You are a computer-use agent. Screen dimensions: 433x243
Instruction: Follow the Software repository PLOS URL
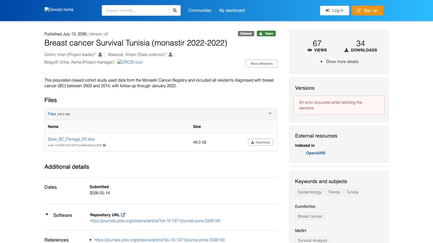(x=155, y=221)
